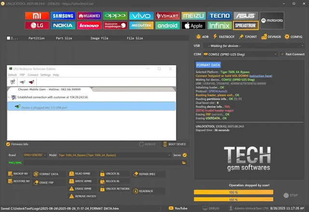Click the BOOT DEVICE button
This screenshot has height=212, width=309.
tap(175, 144)
